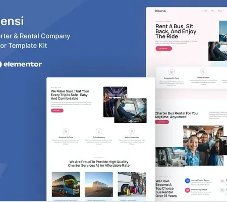Screen dimensions: 227x202
Task: Select the 'We Make Sure That Your Every Trip' heading
Action: click(70, 95)
